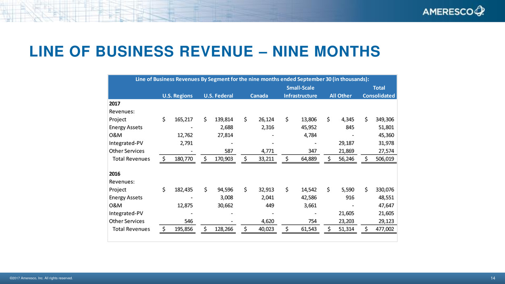Click the '2016' year section label
The image size is (505, 284).
click(x=115, y=174)
